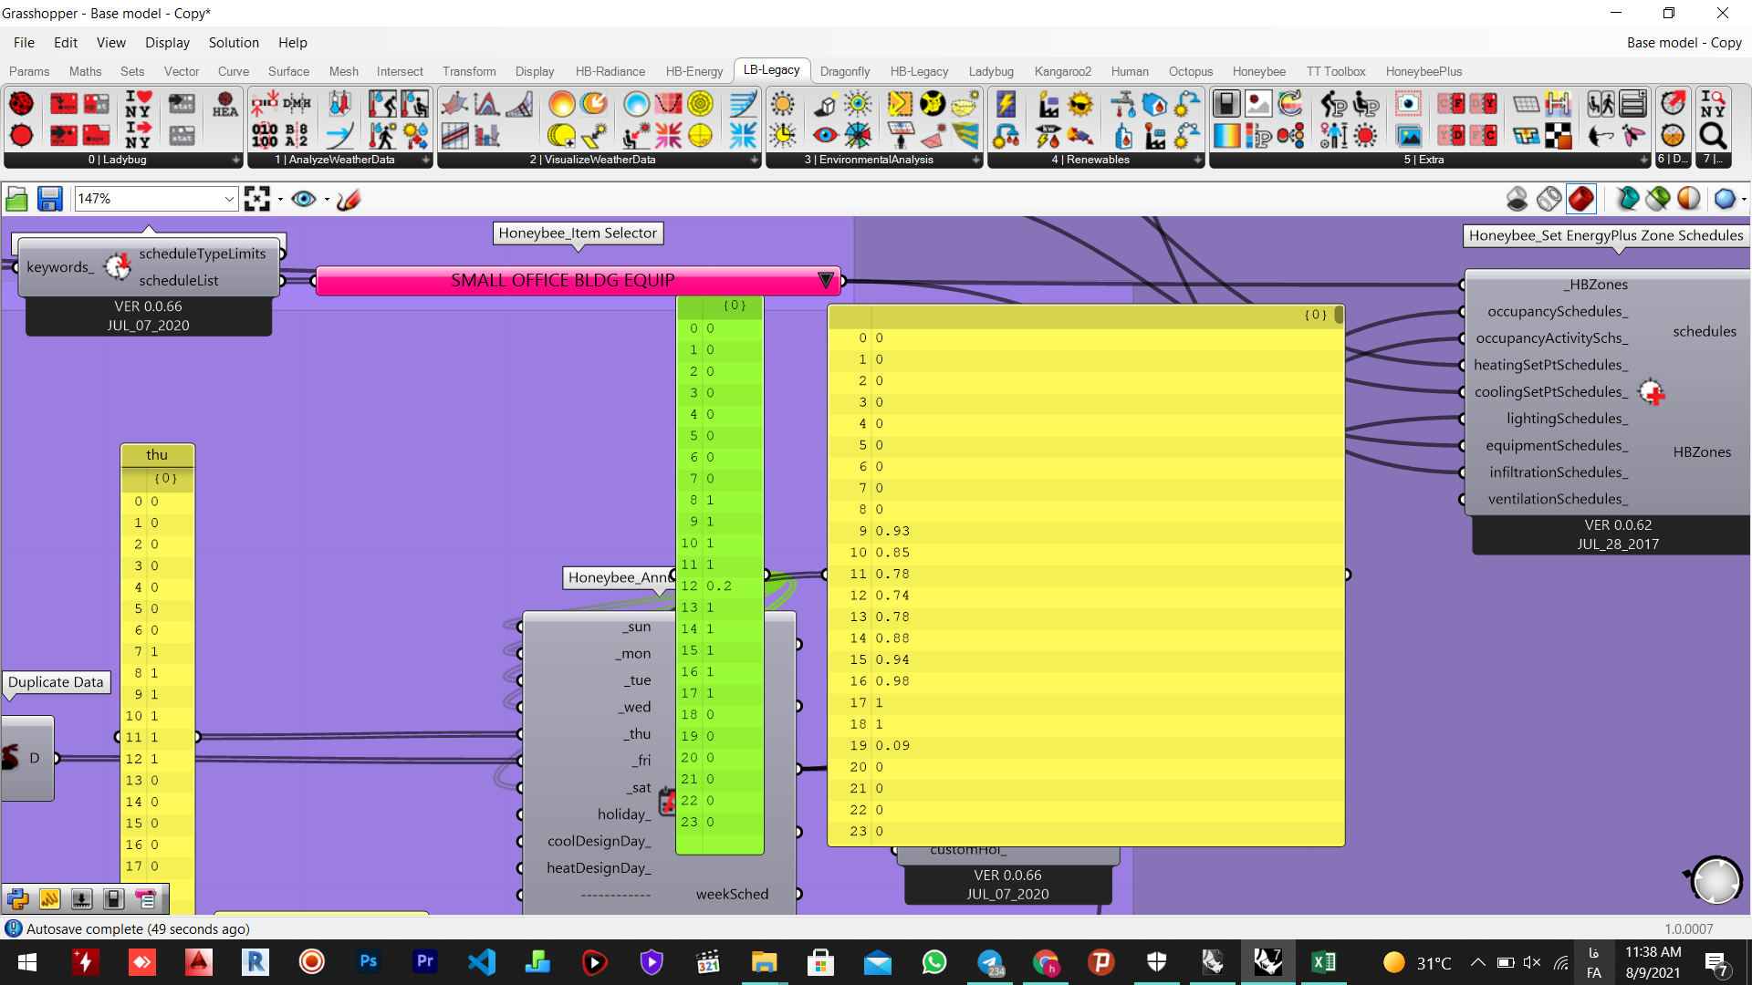Viewport: 1752px width, 985px height.
Task: Click the black-and-white checkerboard mesh icon
Action: point(1558,136)
